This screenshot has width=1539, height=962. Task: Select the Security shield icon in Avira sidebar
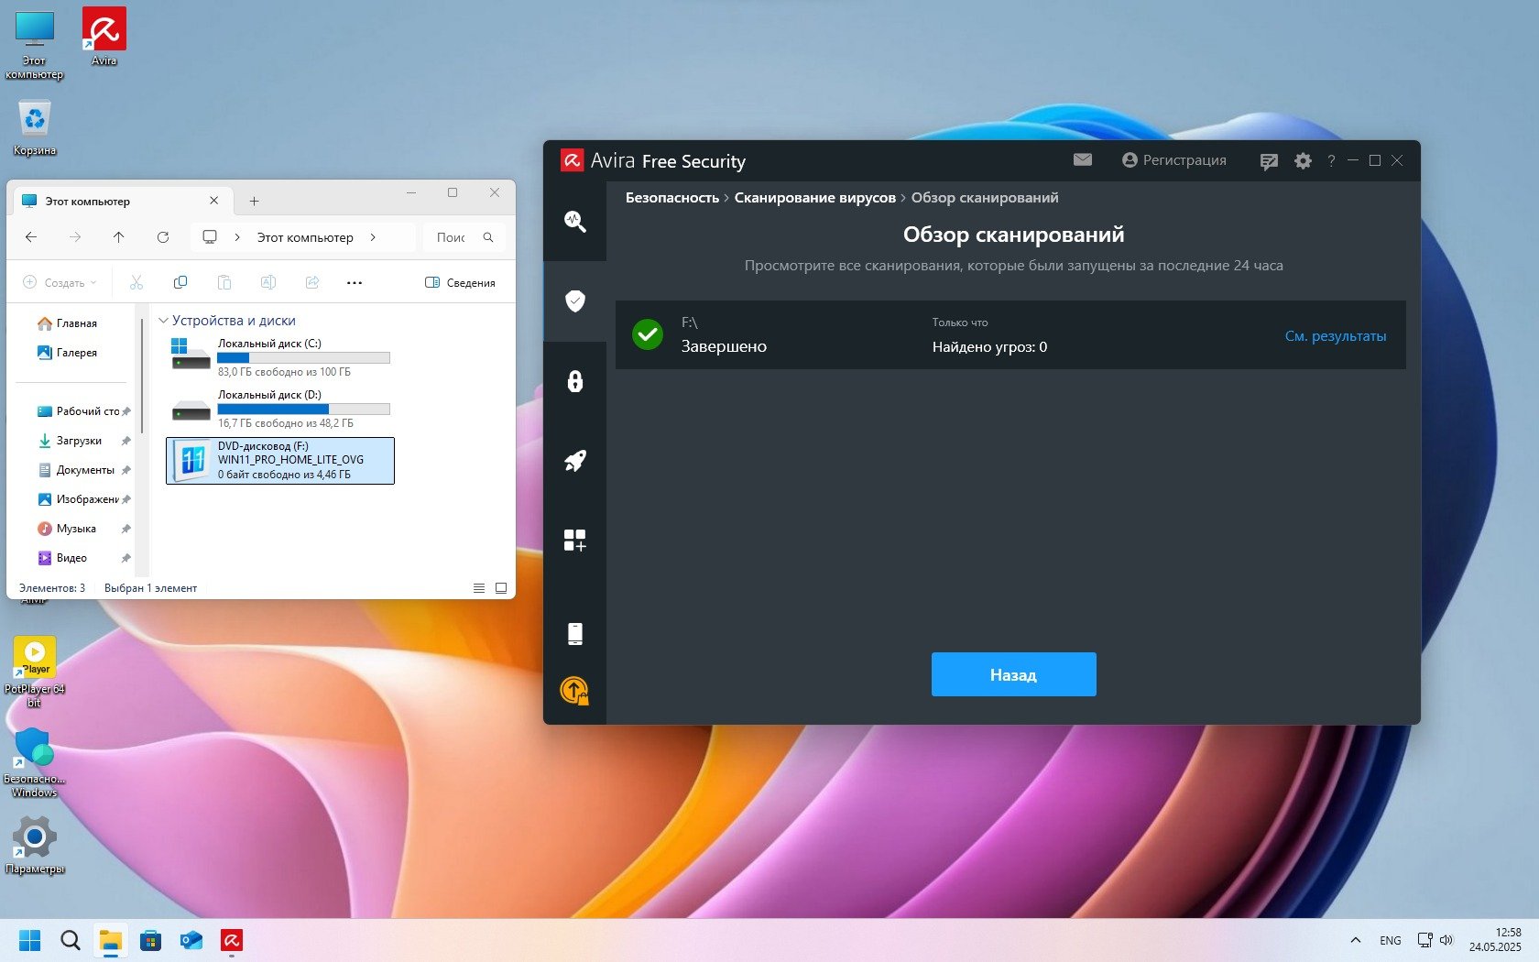[574, 301]
